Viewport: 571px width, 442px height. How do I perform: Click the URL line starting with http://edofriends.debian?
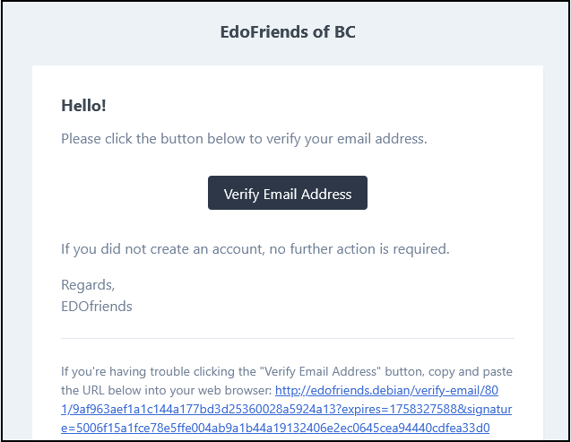click(x=394, y=391)
